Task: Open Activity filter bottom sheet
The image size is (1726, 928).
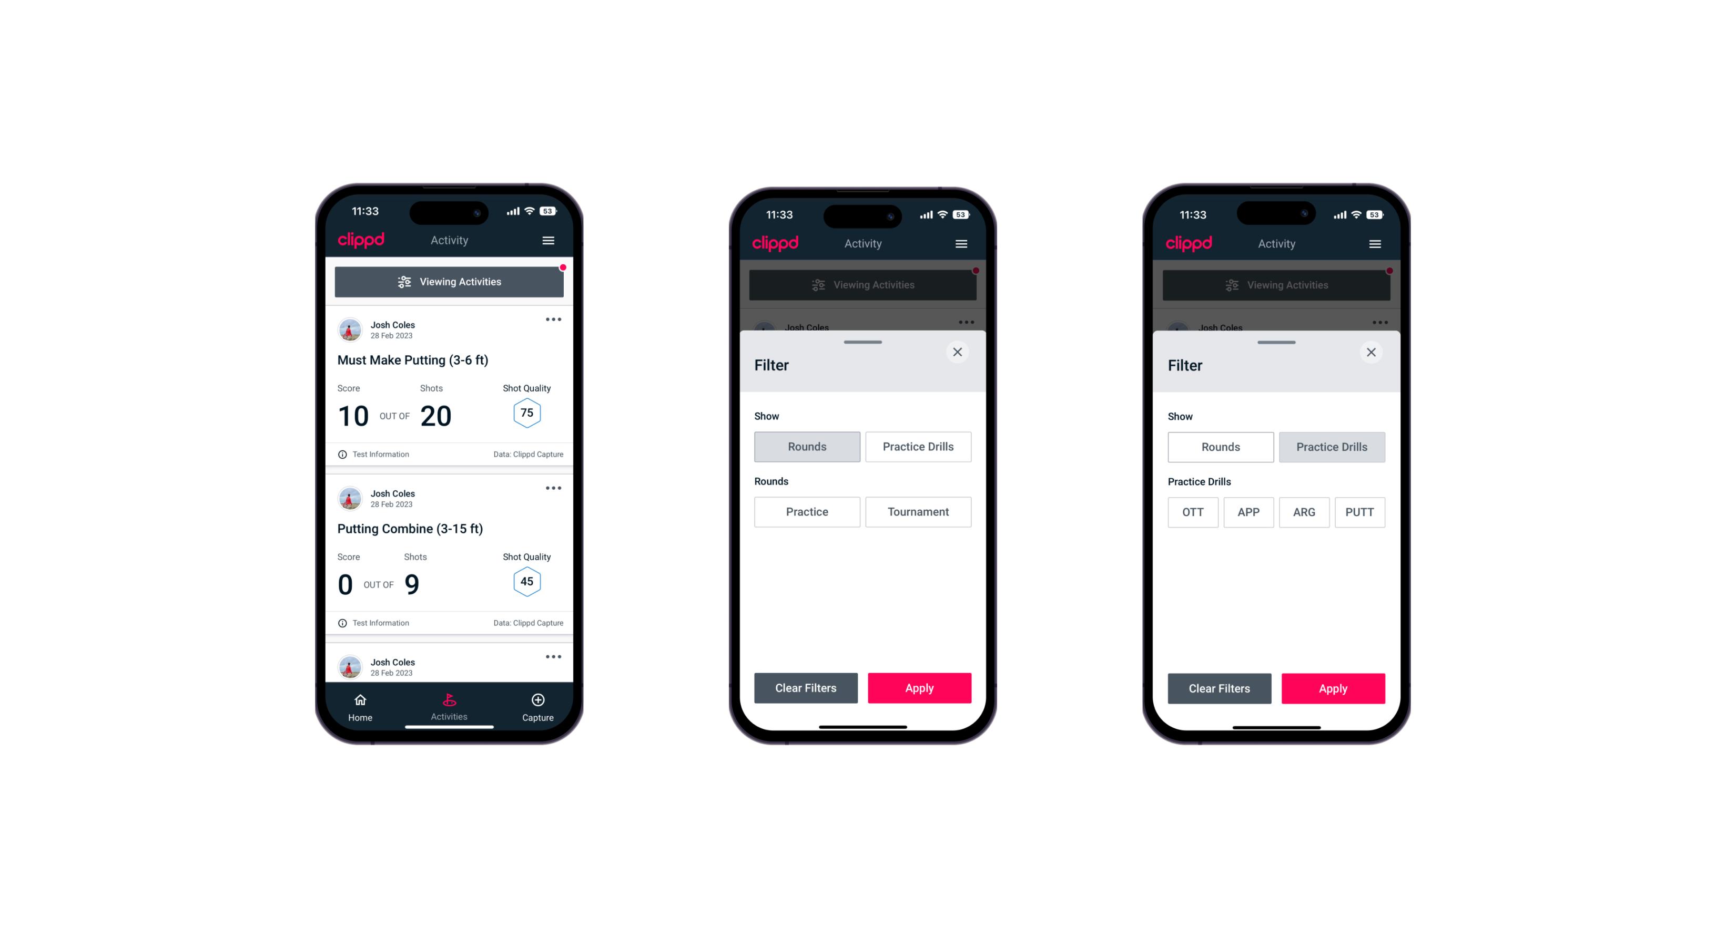Action: [x=450, y=282]
